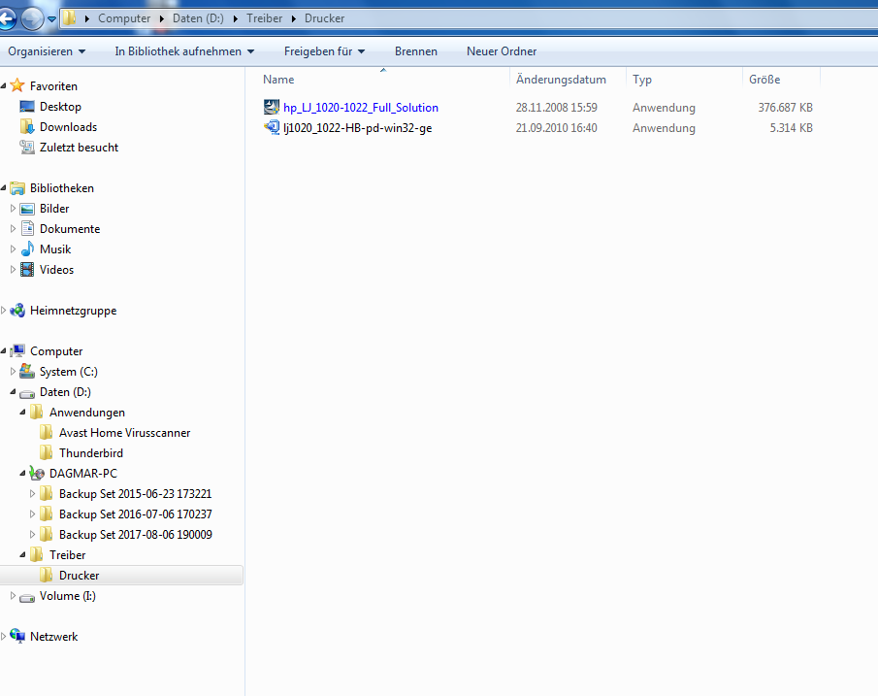Collapse the Treiber folder

click(x=22, y=555)
